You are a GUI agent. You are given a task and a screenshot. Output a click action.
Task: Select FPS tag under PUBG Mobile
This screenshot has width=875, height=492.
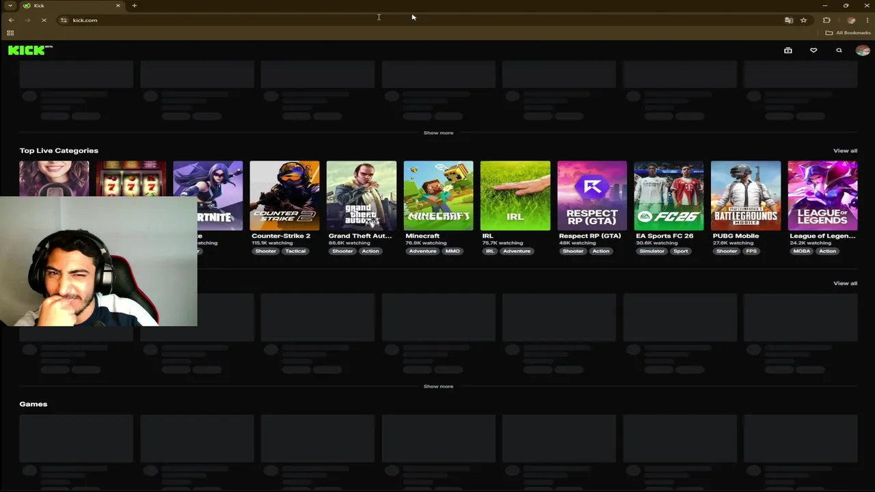coord(752,251)
